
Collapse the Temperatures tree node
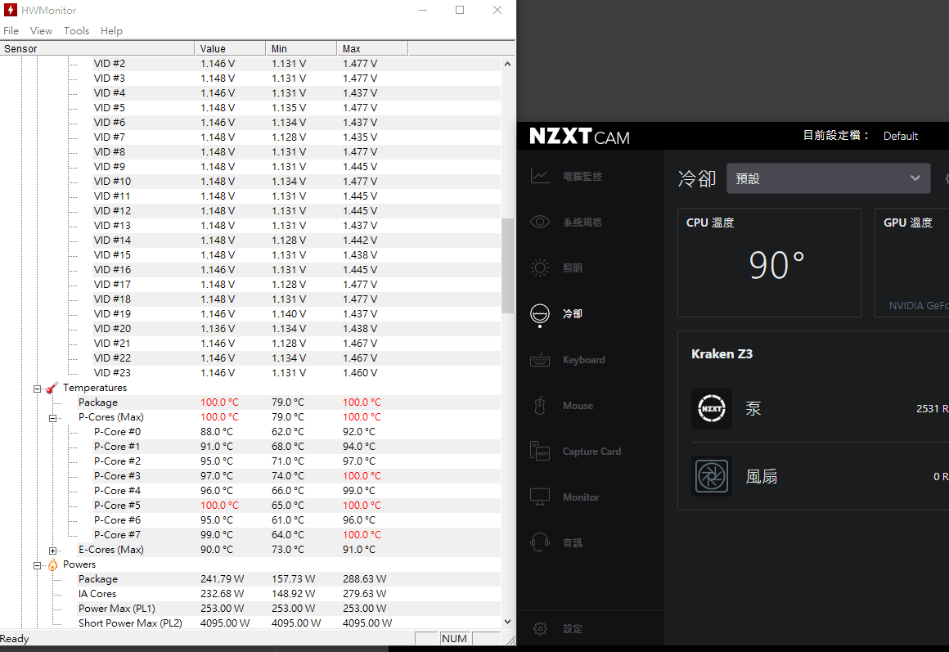coord(38,389)
